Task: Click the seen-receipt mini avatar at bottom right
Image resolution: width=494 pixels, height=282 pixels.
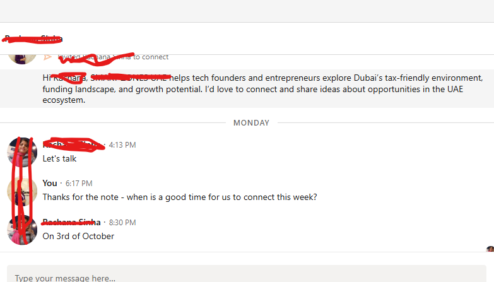Action: (490, 249)
